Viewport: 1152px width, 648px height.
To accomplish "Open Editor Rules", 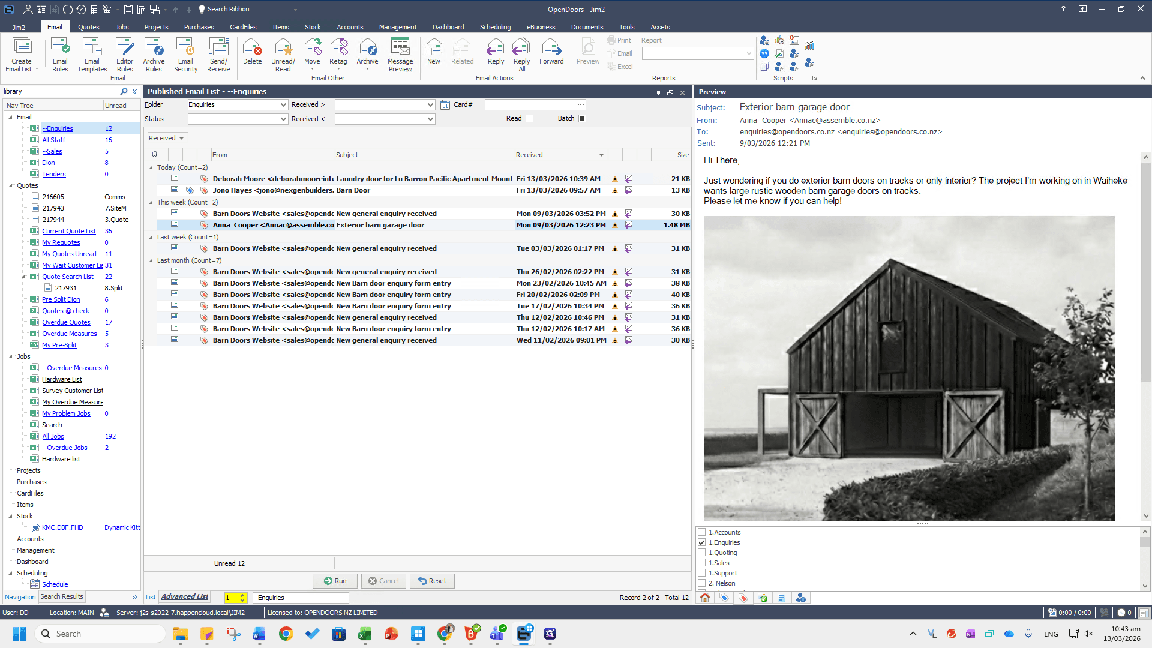I will pos(125,55).
